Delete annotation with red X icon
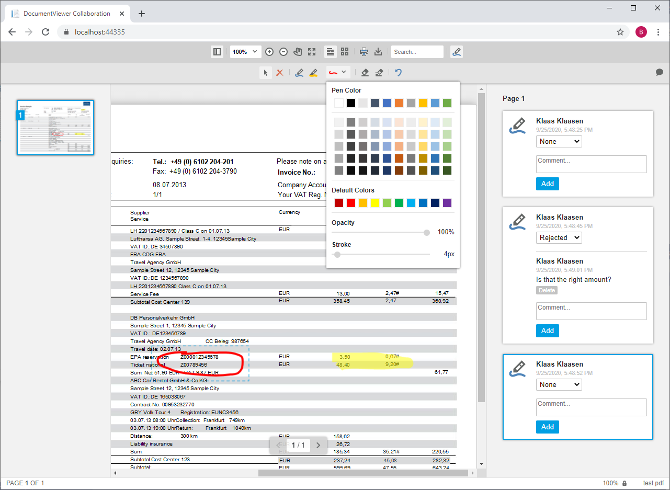The image size is (670, 490). tap(280, 73)
